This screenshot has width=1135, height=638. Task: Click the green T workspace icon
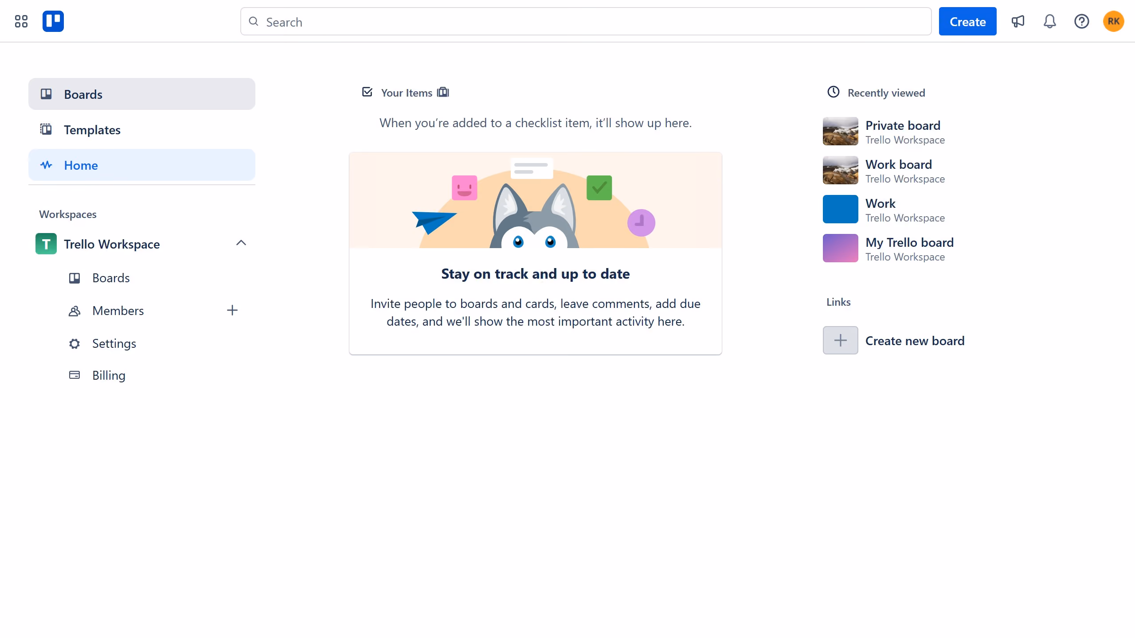46,244
